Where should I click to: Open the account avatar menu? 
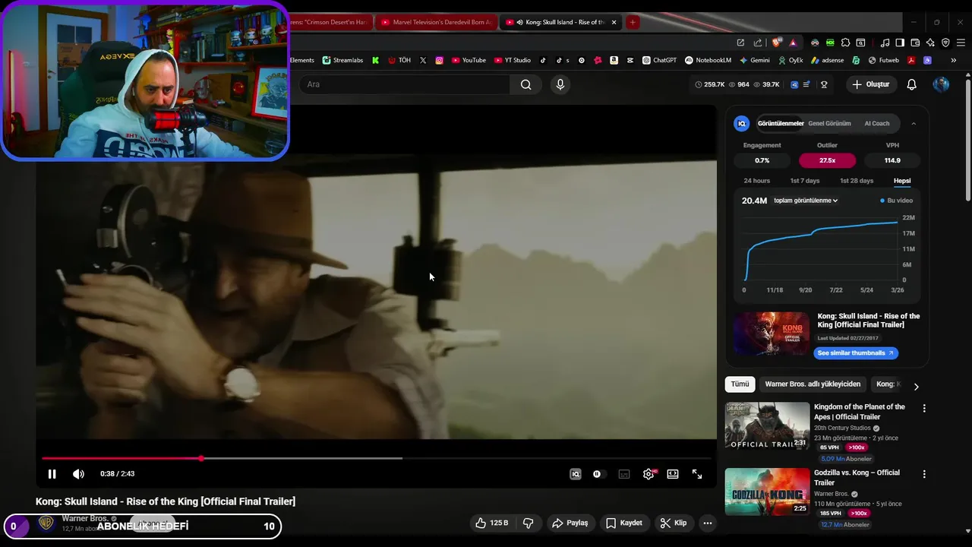click(x=941, y=84)
